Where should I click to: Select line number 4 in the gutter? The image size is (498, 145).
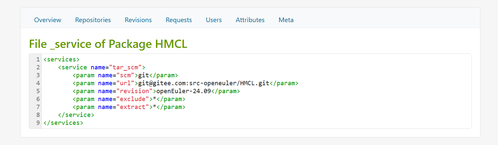pos(38,83)
